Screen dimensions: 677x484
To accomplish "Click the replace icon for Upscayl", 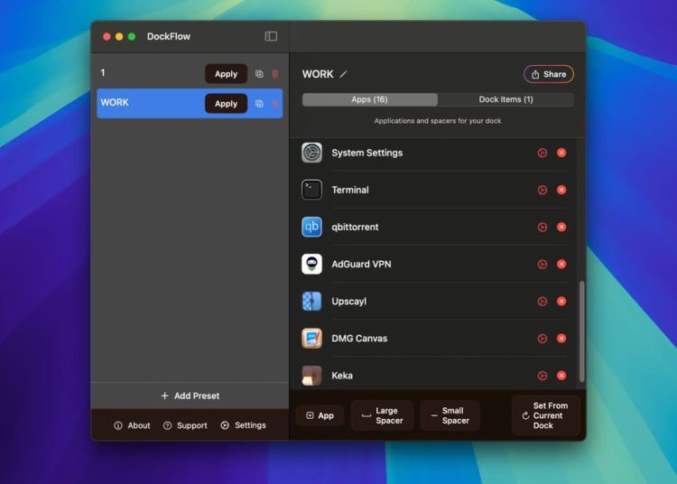I will click(x=543, y=302).
